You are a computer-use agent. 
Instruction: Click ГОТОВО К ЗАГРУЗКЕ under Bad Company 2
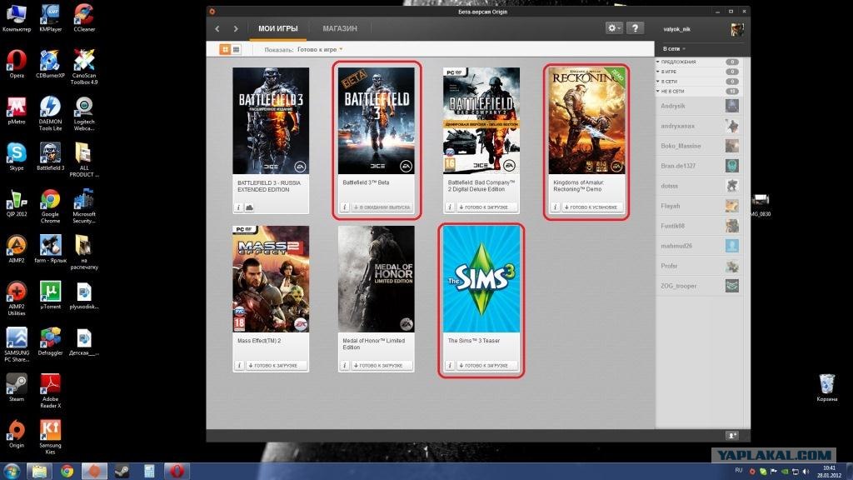pos(486,207)
